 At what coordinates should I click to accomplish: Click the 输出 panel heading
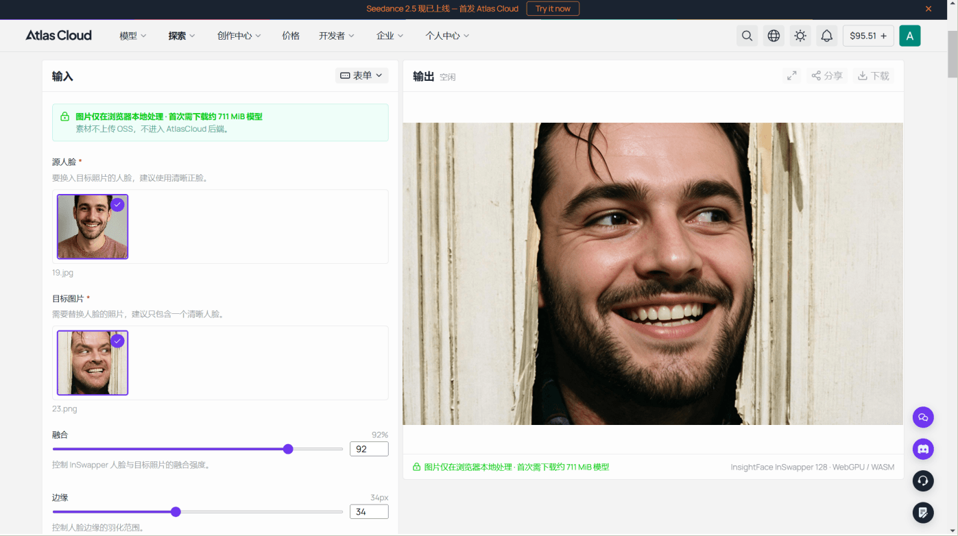click(423, 76)
